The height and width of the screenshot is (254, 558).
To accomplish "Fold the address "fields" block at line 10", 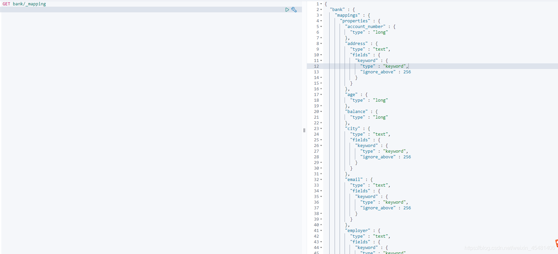I will [321, 55].
